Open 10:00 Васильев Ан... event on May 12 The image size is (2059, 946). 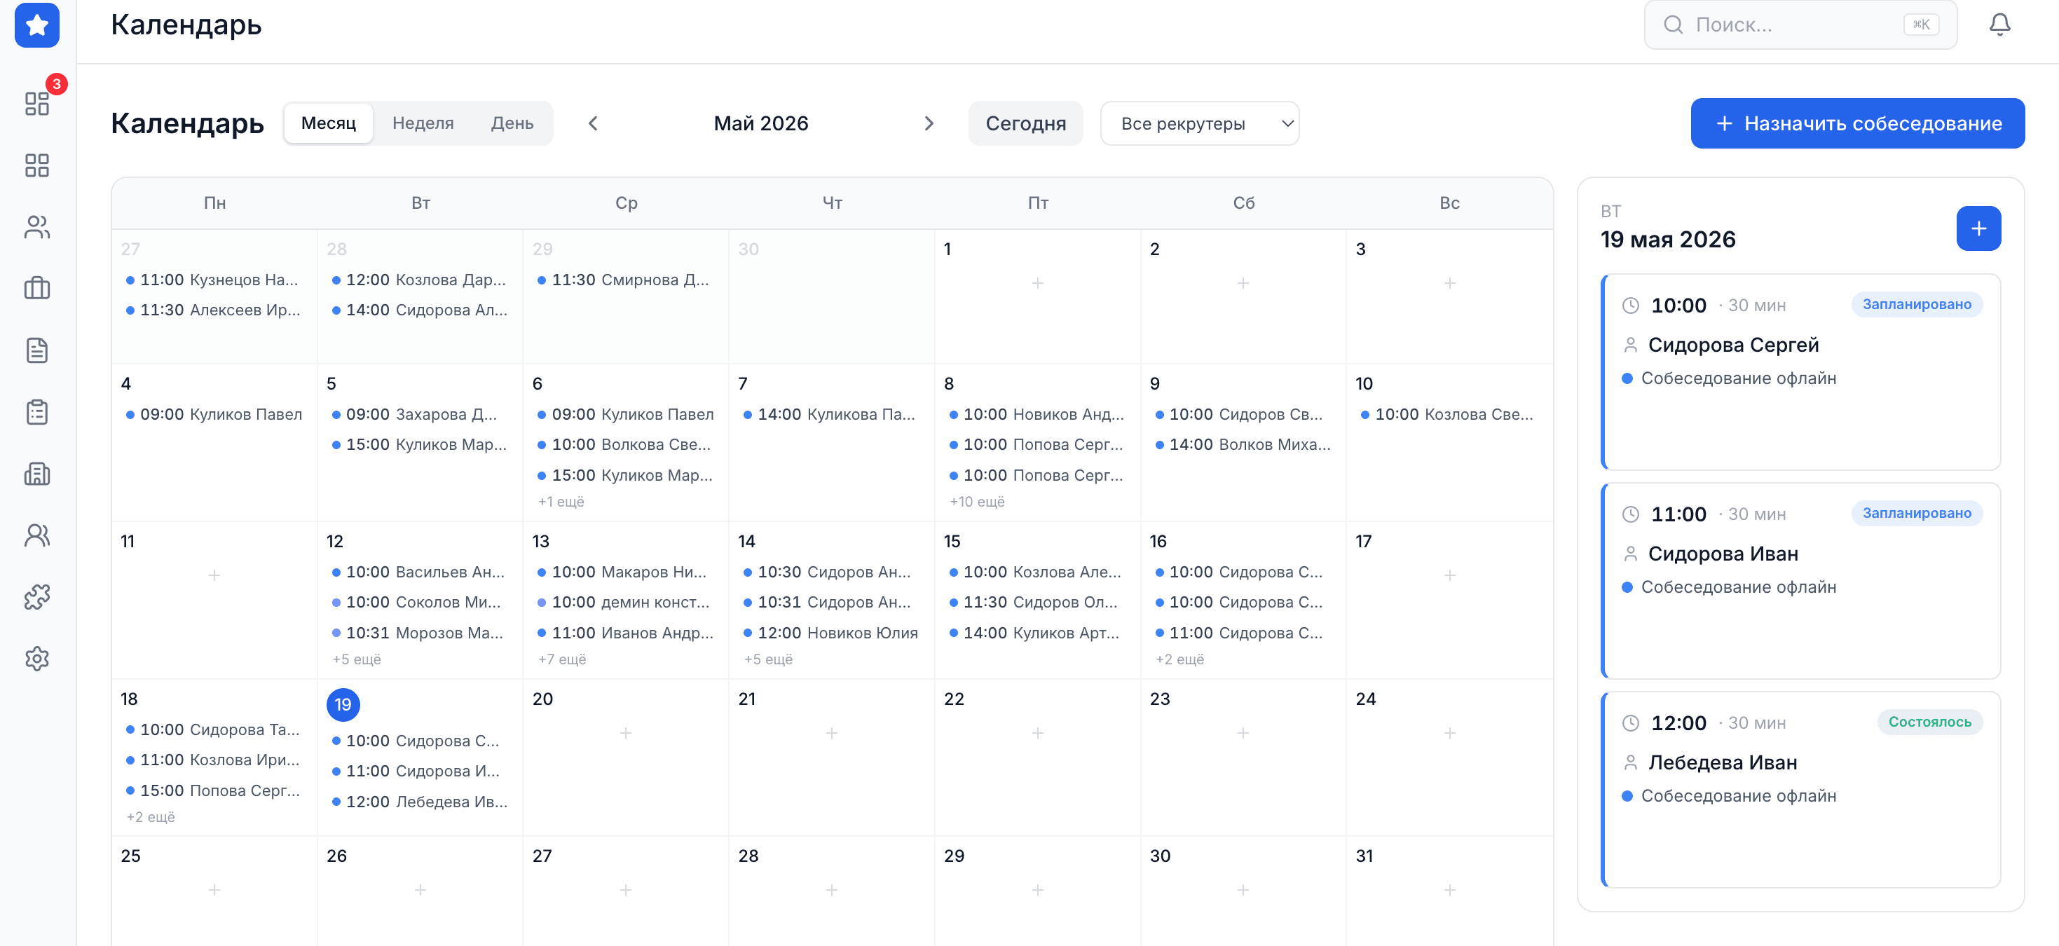point(420,572)
